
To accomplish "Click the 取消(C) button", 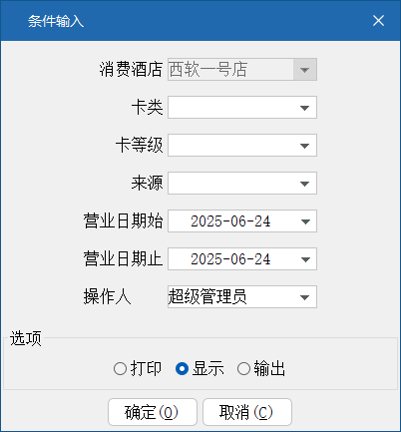I will coord(247,412).
